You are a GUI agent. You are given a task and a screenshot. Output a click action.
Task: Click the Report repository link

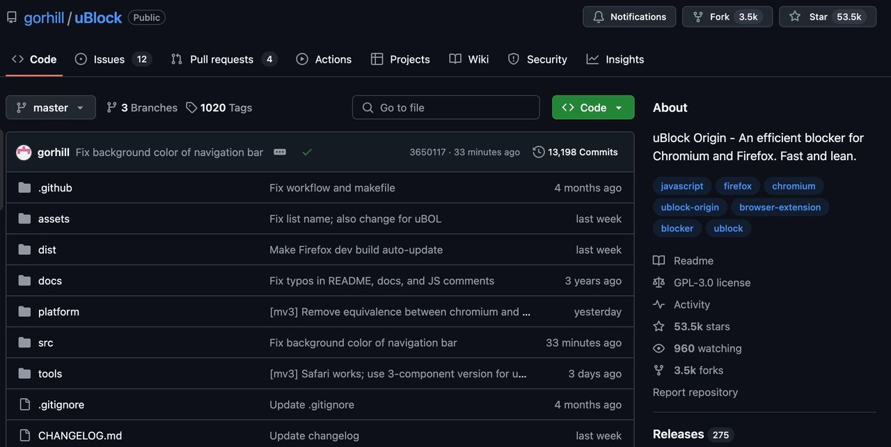[695, 392]
